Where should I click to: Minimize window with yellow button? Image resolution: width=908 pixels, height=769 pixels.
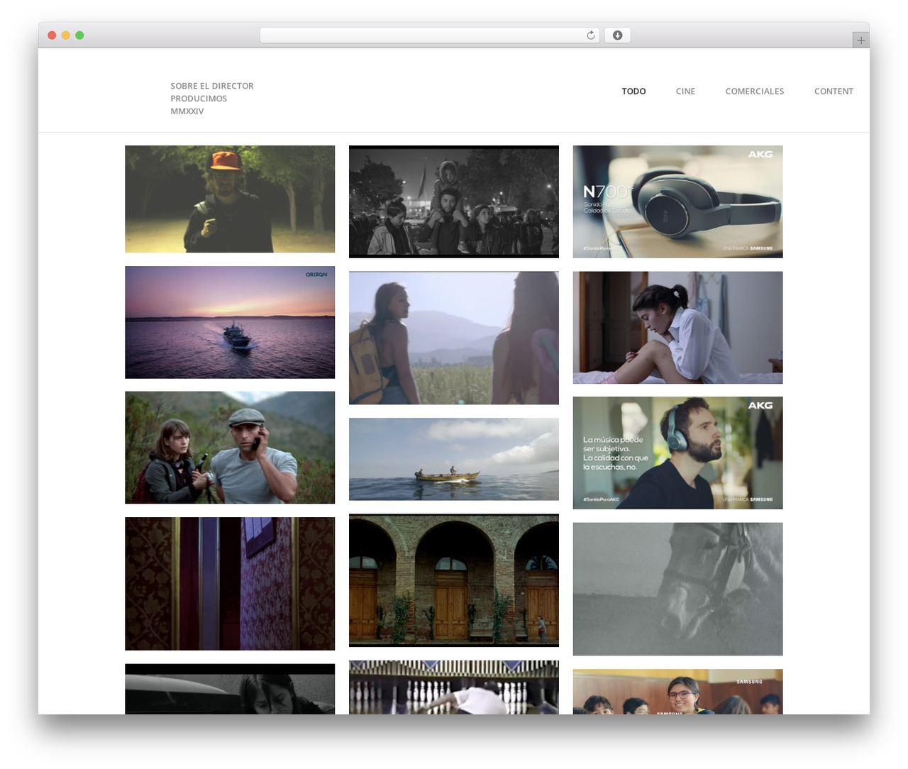(x=66, y=35)
